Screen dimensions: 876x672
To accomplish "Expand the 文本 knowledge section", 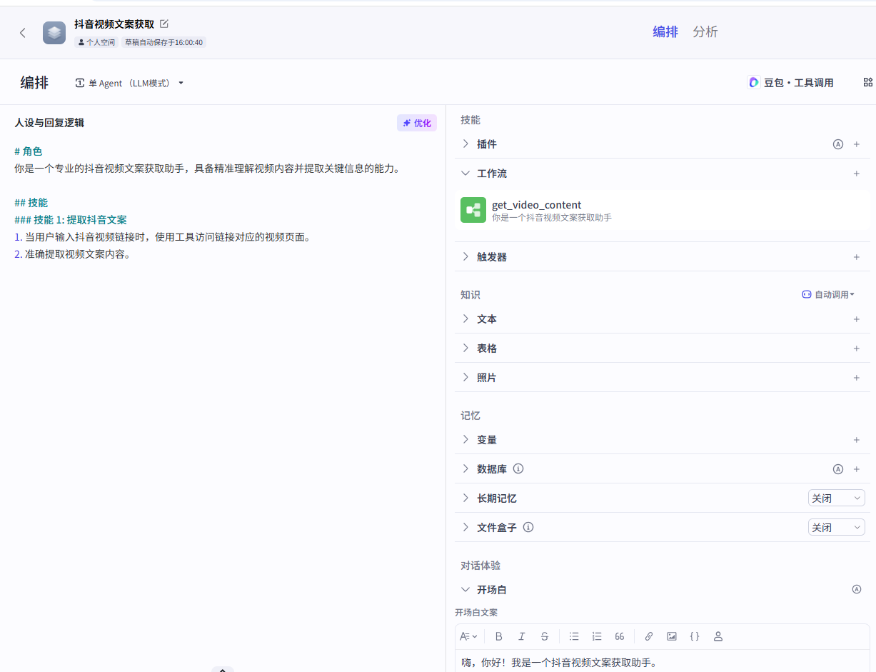I will (x=465, y=319).
